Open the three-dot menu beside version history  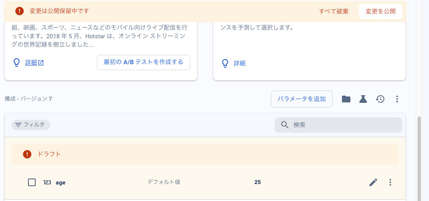click(397, 99)
